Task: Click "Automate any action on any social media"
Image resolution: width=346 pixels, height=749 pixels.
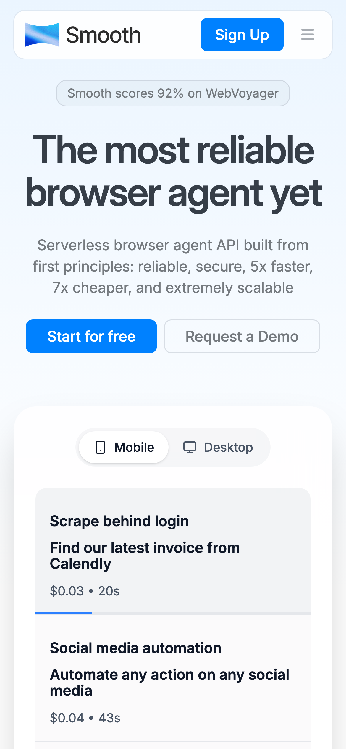Action: [169, 682]
